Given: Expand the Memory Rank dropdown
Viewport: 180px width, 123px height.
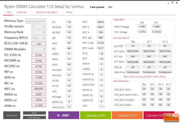Looking at the screenshot, I should [x=39, y=32].
